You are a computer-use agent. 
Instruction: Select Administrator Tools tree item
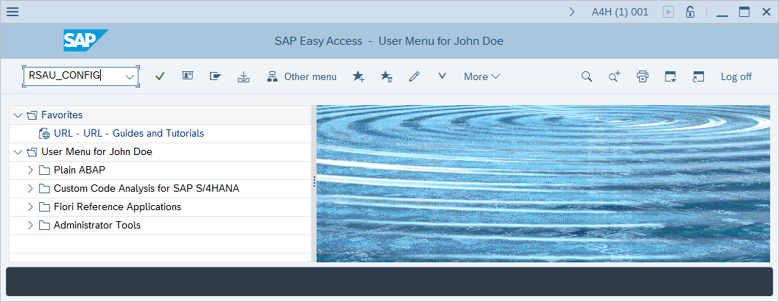click(x=97, y=225)
